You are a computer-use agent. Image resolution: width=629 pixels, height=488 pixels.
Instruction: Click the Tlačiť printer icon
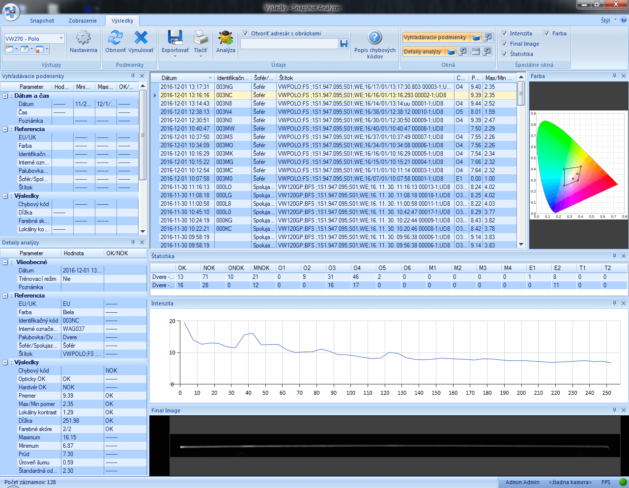coord(200,38)
